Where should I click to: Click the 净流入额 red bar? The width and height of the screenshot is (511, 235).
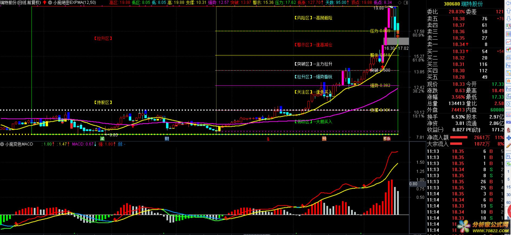click(459, 137)
